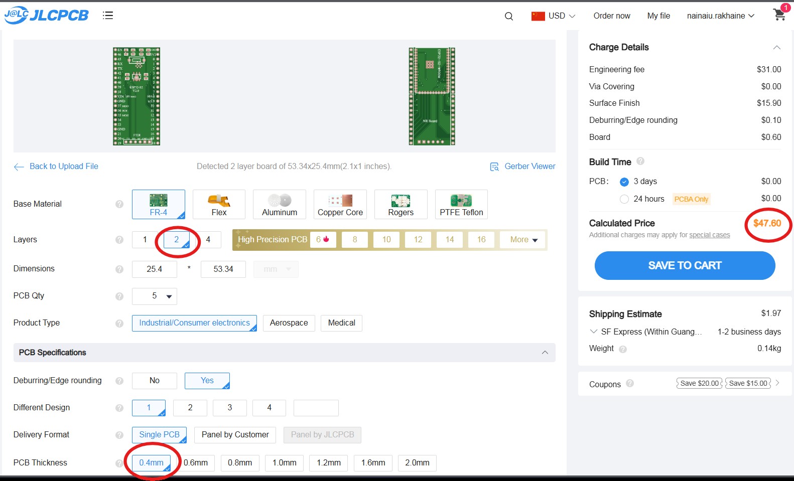The height and width of the screenshot is (481, 794).
Task: Click the top PCB preview image
Action: 137,96
